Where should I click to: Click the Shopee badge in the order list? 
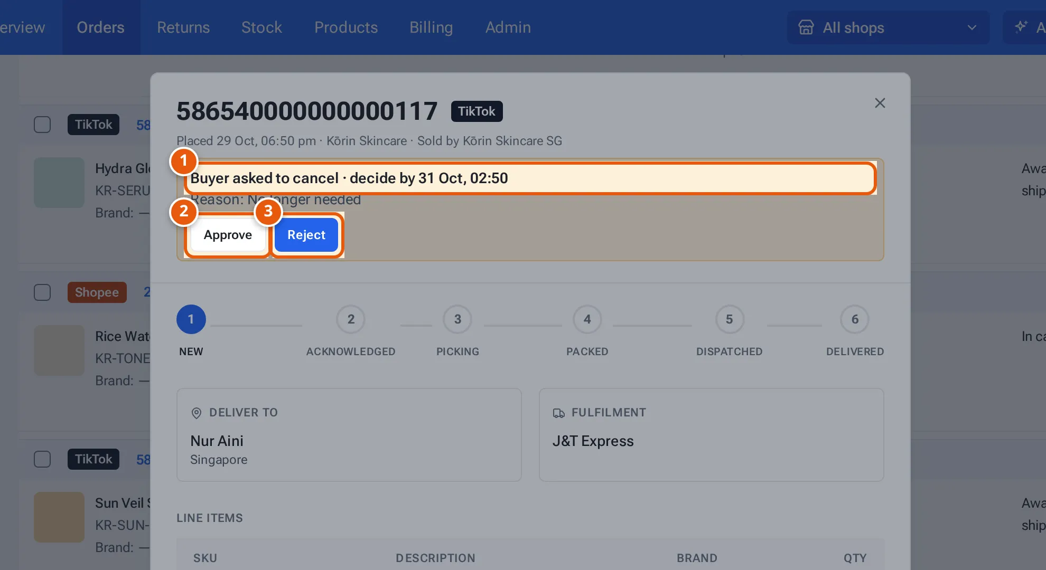(x=97, y=292)
